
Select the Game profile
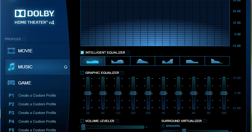[37, 83]
